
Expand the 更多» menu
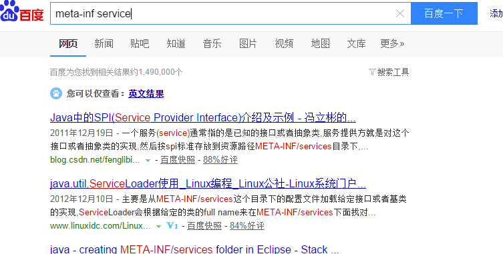tap(392, 43)
